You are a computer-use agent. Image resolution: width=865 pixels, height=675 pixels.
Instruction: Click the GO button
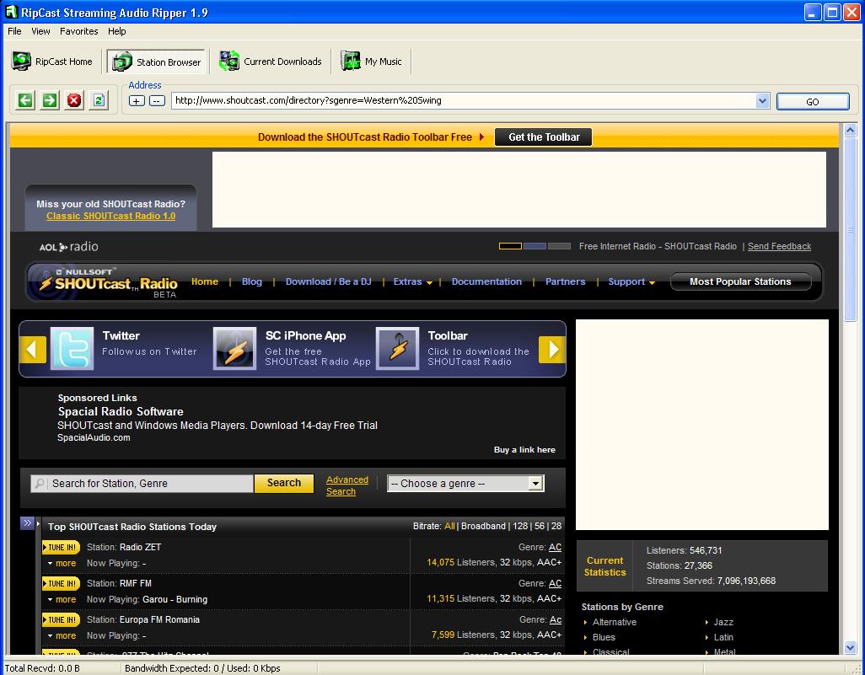[x=813, y=101]
